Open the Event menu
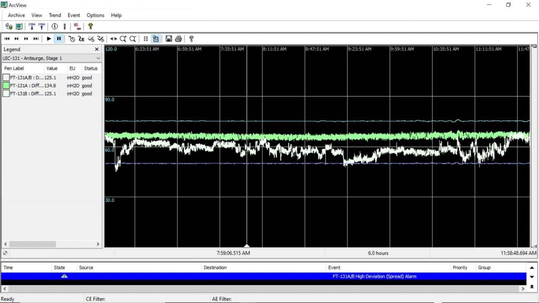Image resolution: width=539 pixels, height=303 pixels. pos(74,15)
